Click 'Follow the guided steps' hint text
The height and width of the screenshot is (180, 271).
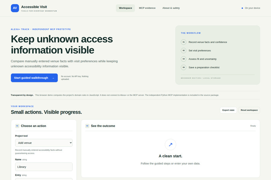click(x=170, y=164)
